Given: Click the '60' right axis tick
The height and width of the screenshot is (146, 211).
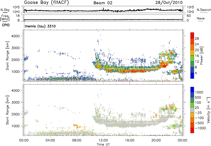Looking at the screenshot, I should point(189,16).
